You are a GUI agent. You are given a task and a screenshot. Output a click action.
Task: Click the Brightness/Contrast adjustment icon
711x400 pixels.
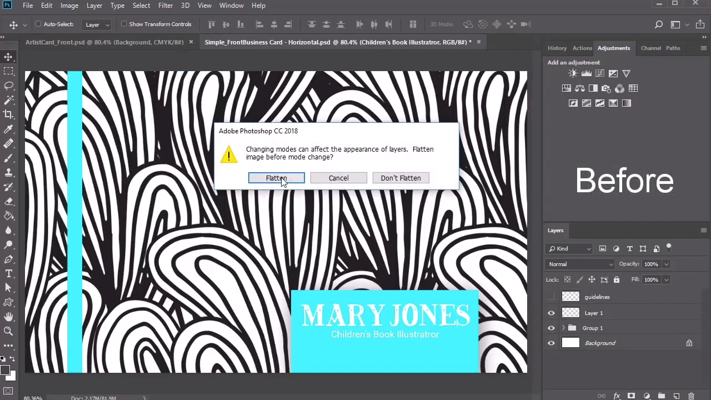coord(573,73)
